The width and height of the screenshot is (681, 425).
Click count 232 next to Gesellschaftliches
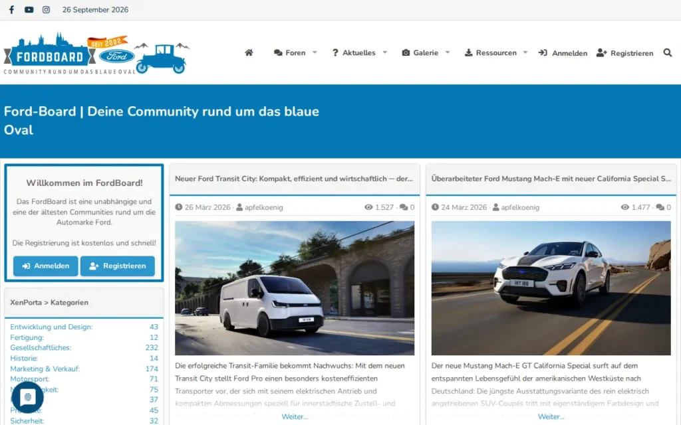point(152,347)
